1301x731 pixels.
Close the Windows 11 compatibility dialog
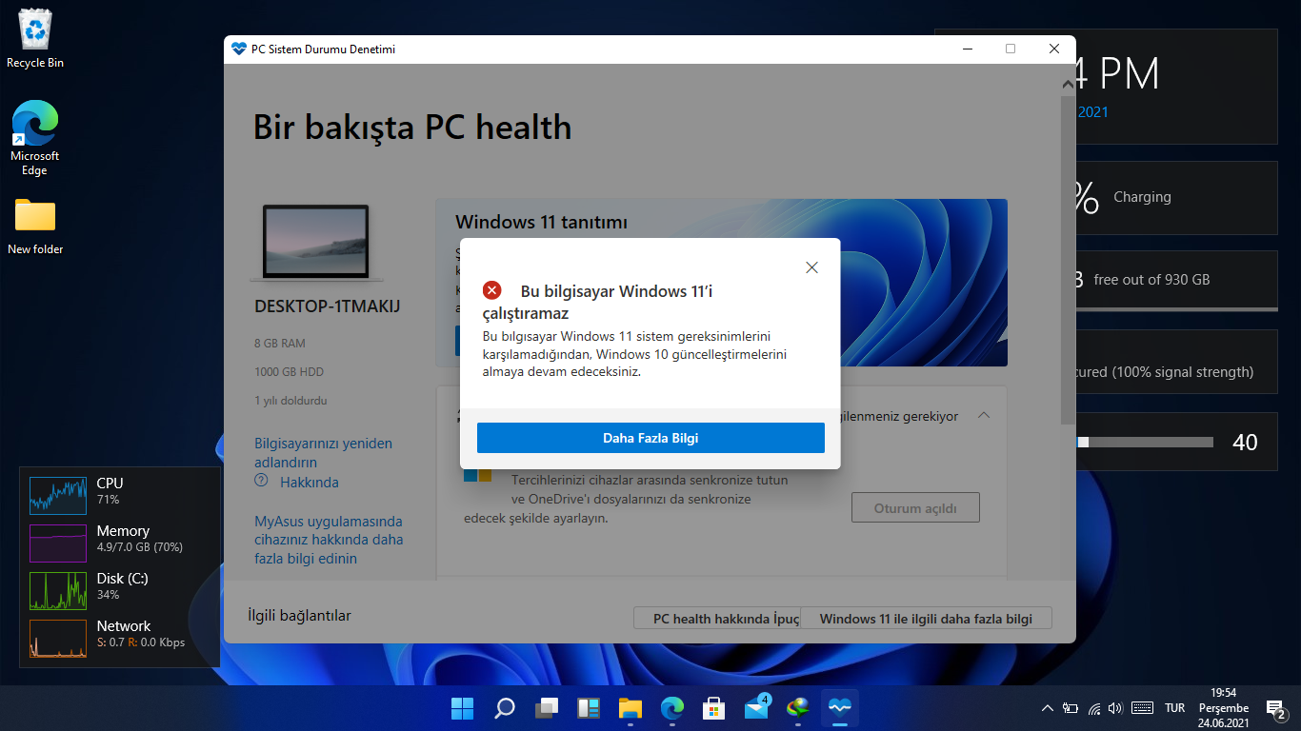click(x=811, y=268)
